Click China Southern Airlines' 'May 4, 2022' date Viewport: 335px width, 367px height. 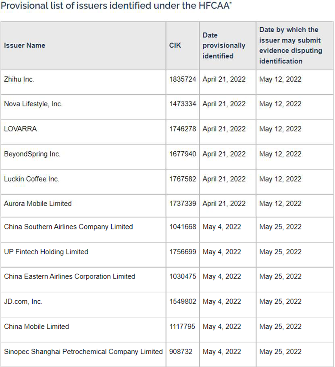tap(222, 227)
